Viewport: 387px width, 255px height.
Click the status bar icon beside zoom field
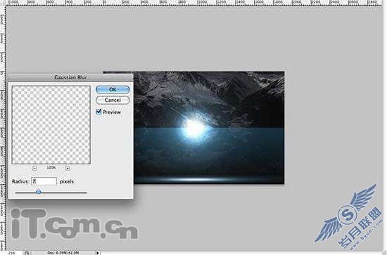coord(27,253)
